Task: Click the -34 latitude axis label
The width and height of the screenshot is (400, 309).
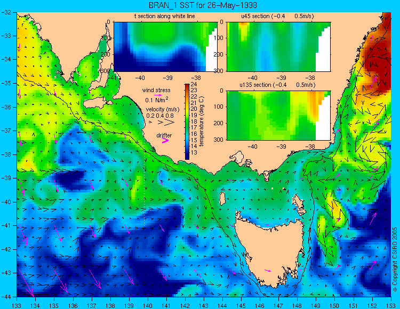Action: tap(6, 60)
